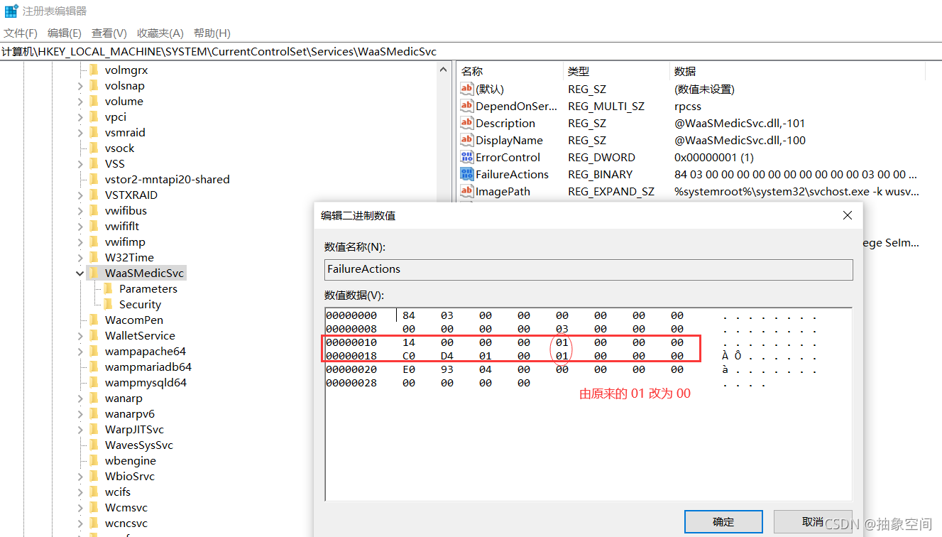This screenshot has height=537, width=942.
Task: Select the vwifibus key
Action: pyautogui.click(x=126, y=211)
